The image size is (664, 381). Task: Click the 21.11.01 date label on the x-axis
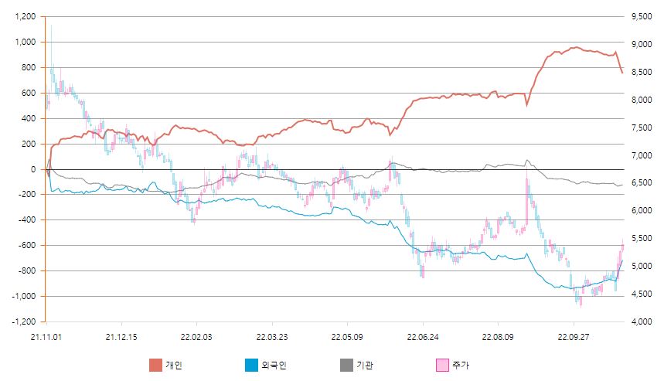pos(46,337)
